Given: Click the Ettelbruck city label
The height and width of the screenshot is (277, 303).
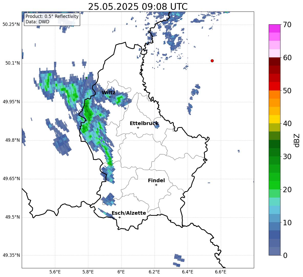Looking at the screenshot, I should point(144,123).
